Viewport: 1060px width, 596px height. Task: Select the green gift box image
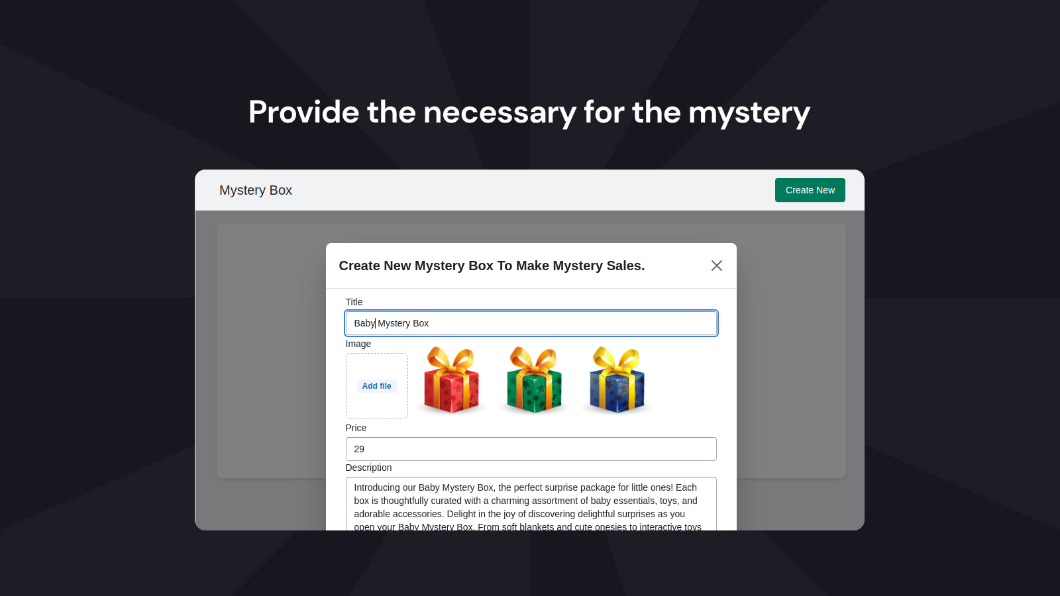(534, 380)
